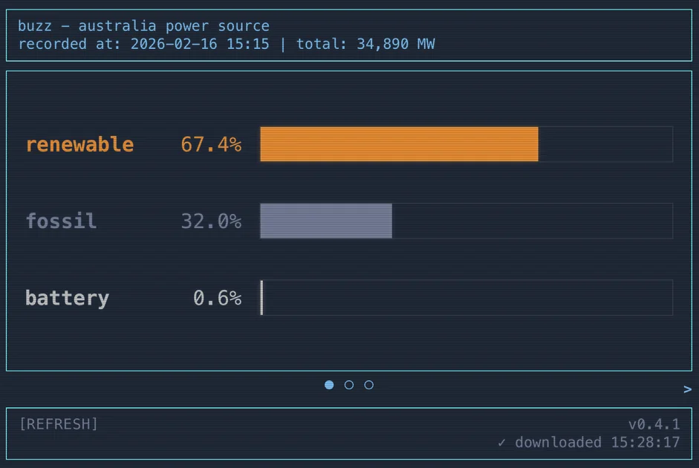Image resolution: width=699 pixels, height=468 pixels.
Task: Toggle the battery row by clicking its label
Action: 67,297
